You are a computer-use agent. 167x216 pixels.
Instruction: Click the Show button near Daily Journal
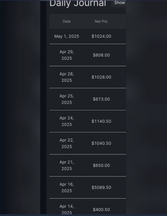tap(119, 3)
